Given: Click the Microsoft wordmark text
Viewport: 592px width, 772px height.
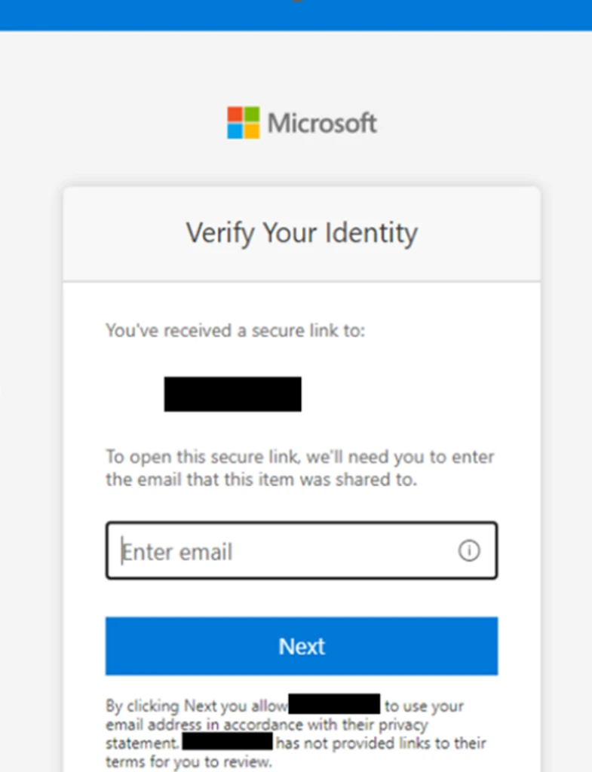Looking at the screenshot, I should (323, 122).
